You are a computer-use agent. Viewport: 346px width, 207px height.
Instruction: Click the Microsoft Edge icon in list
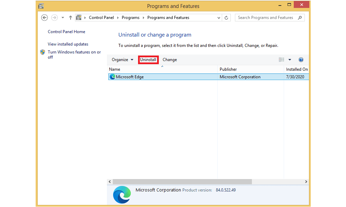tap(112, 77)
